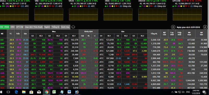Open the Action Center notifications
This screenshot has height=95, width=209.
[204, 92]
